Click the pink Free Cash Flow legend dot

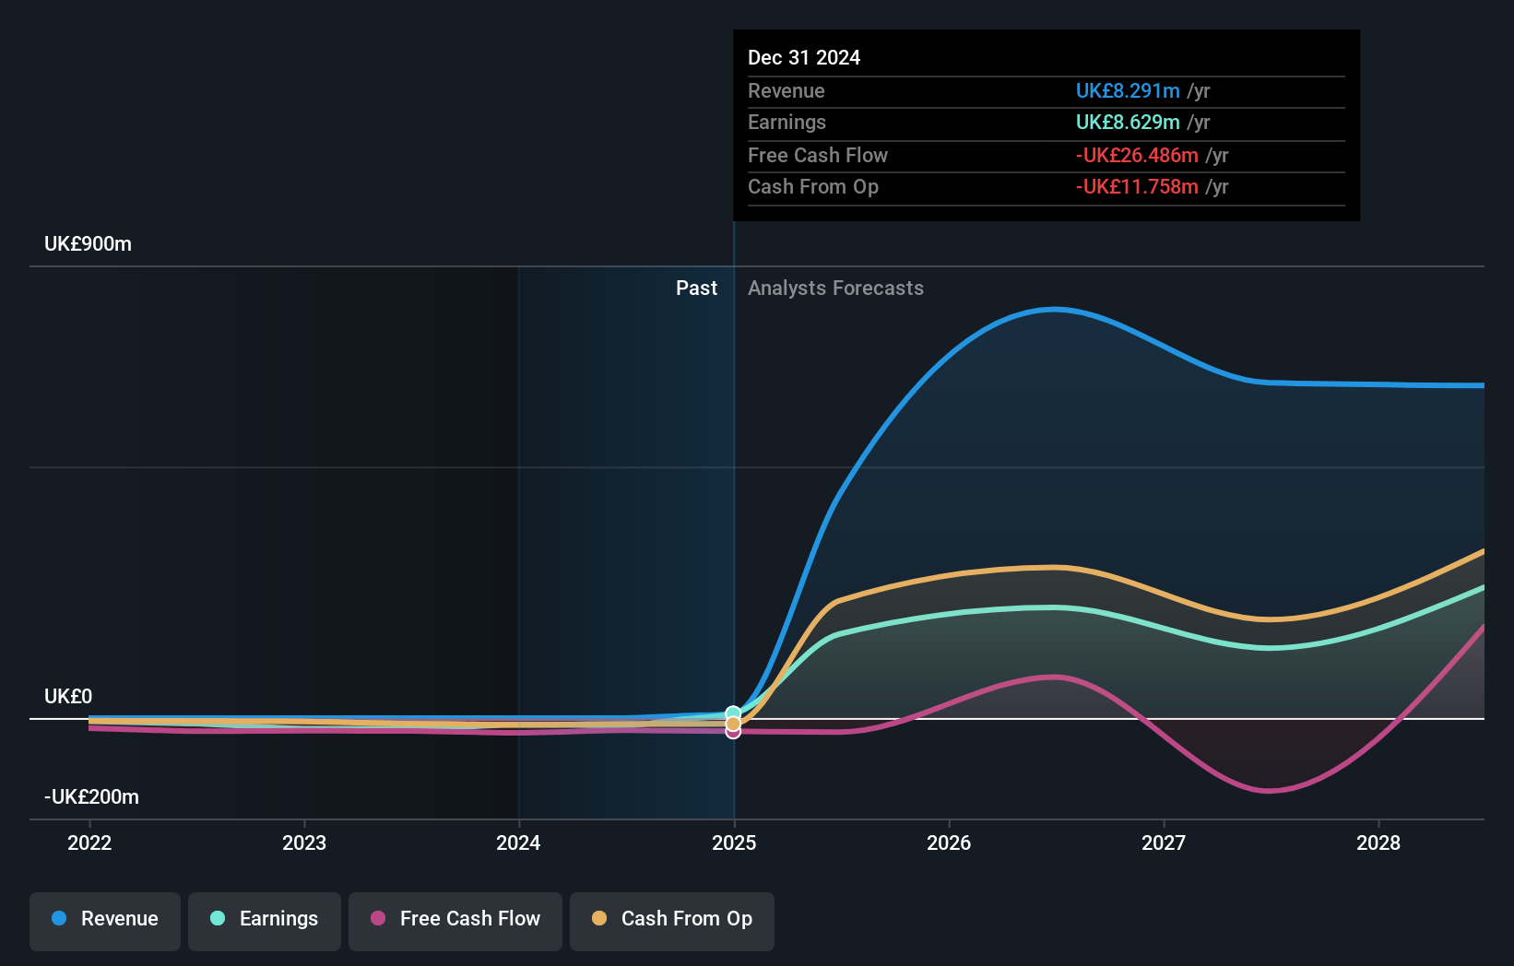click(376, 919)
